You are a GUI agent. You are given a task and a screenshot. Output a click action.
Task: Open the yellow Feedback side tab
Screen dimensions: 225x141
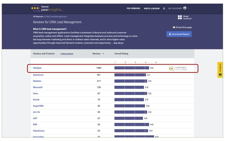coord(220,69)
